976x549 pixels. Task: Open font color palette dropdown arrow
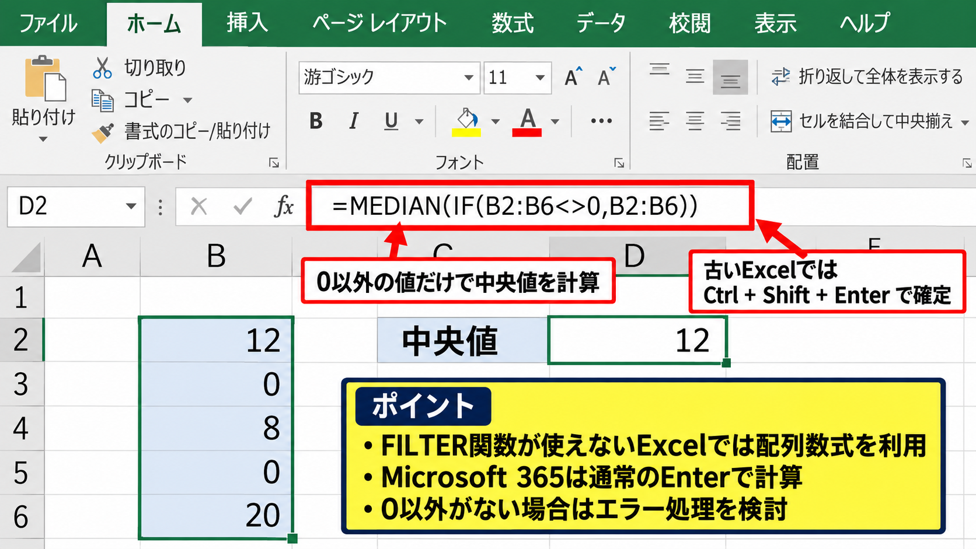555,121
